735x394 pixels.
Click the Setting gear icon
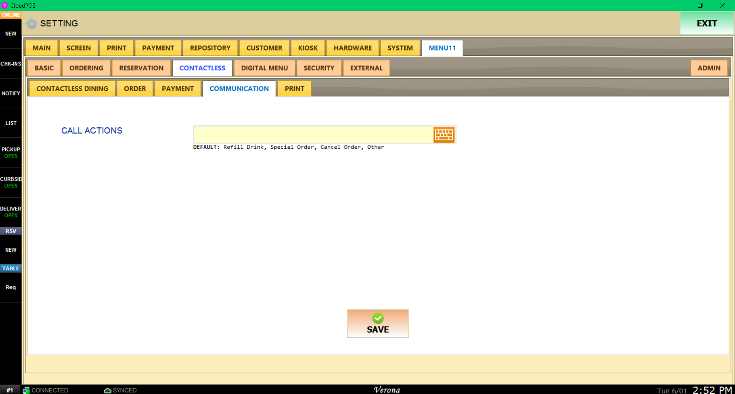coord(32,23)
